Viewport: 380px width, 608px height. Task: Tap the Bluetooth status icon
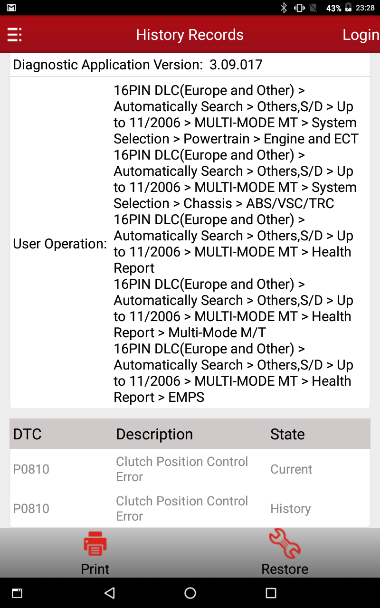click(284, 8)
